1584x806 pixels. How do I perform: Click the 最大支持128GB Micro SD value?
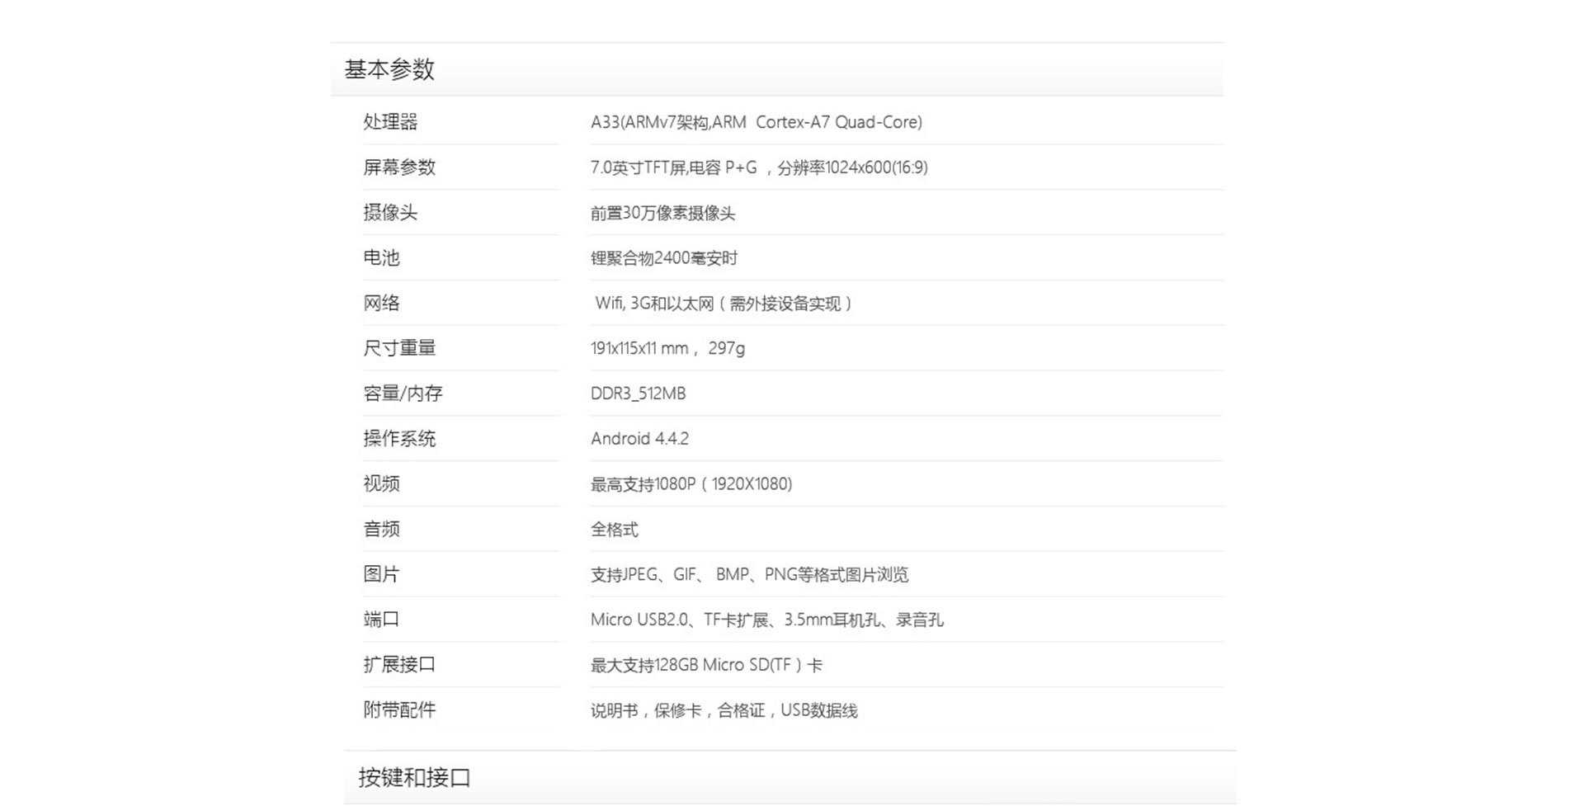point(706,665)
